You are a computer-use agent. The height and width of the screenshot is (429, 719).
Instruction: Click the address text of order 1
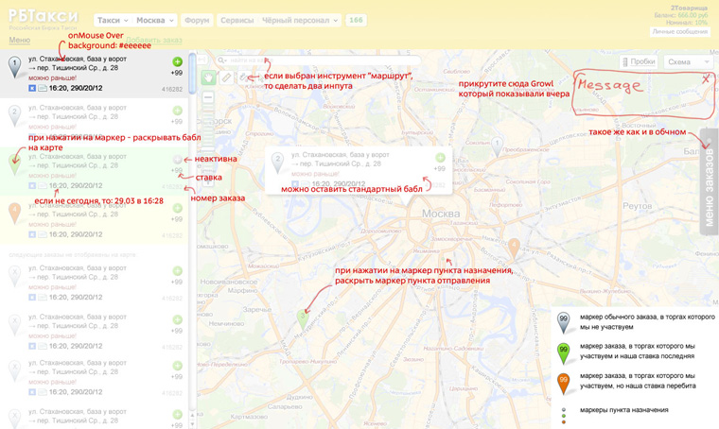[77, 63]
